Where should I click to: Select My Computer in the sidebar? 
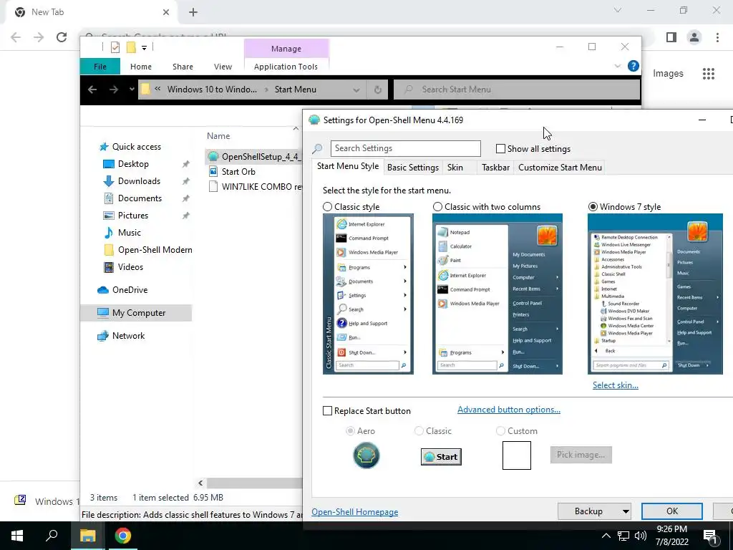click(136, 313)
